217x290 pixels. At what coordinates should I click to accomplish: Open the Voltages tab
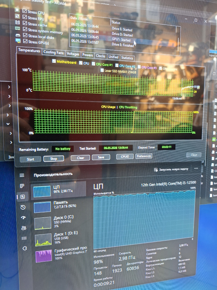[x=73, y=54]
